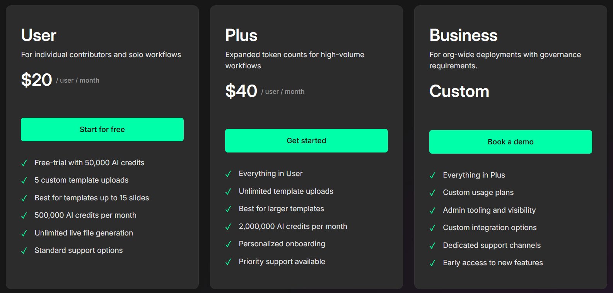The width and height of the screenshot is (613, 293).
Task: Click the User plan heading
Action: pyautogui.click(x=39, y=35)
